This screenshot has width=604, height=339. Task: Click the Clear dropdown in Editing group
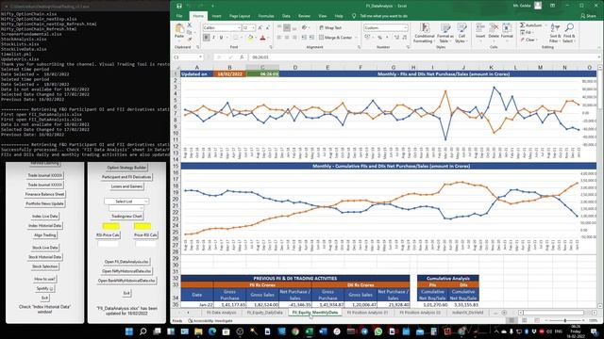528,40
